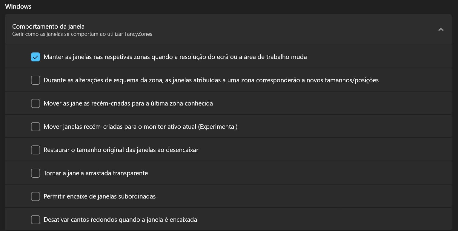Click label text 'Manter as janelas nas respetivas zonas'
The width and height of the screenshot is (458, 231).
(x=175, y=57)
